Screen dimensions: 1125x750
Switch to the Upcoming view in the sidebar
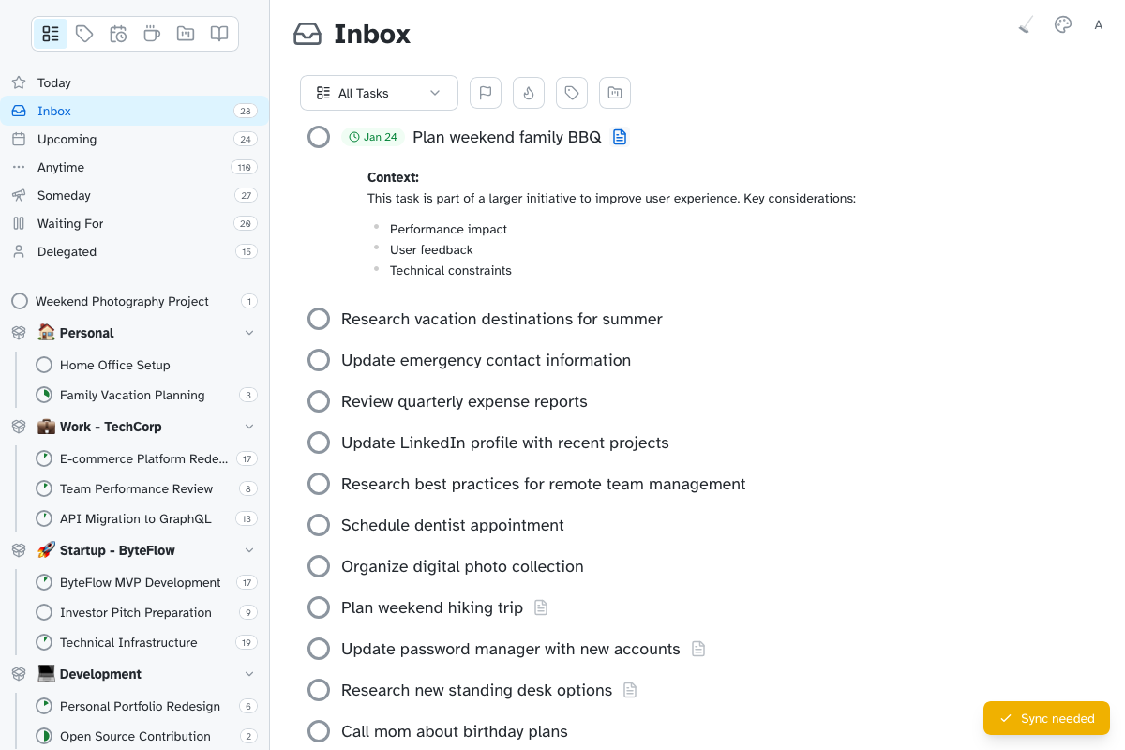[66, 139]
